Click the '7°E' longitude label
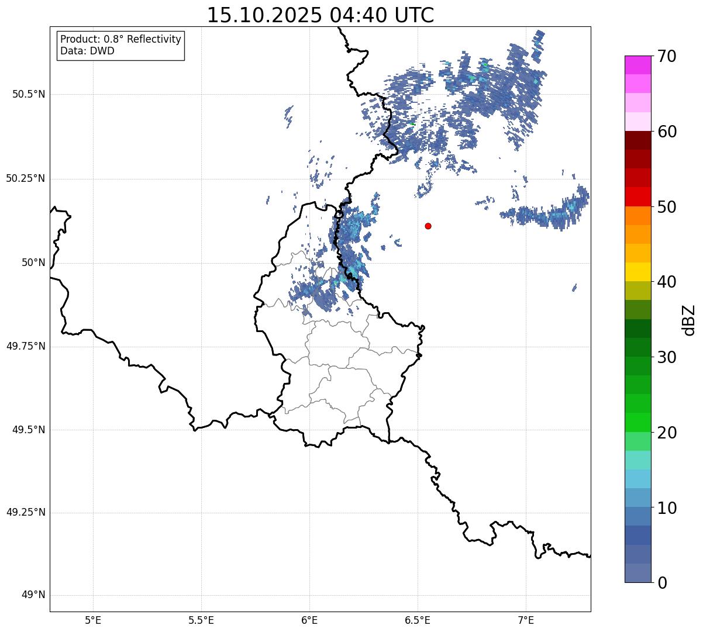Image resolution: width=703 pixels, height=632 pixels. 526,620
